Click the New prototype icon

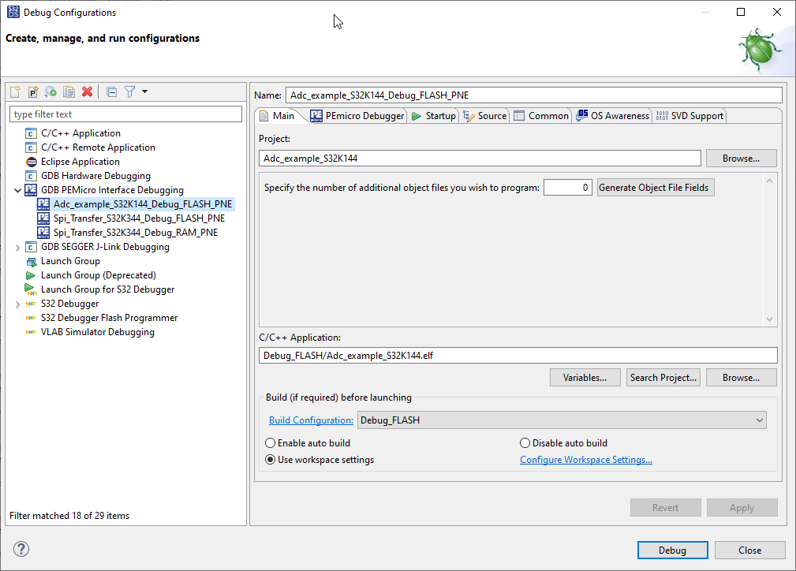[33, 92]
